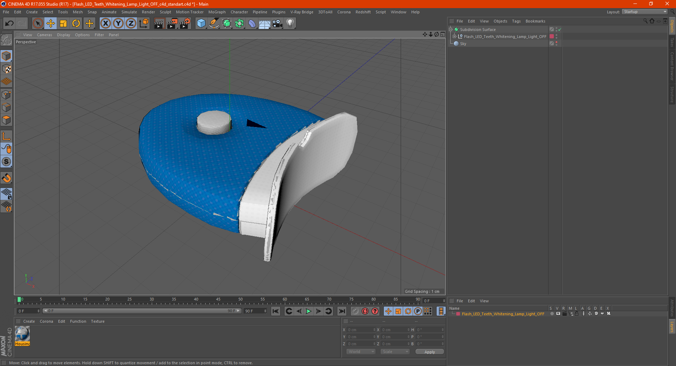The height and width of the screenshot is (366, 676).
Task: Toggle layer solo dot for Flash_LED layer
Action: click(x=552, y=314)
